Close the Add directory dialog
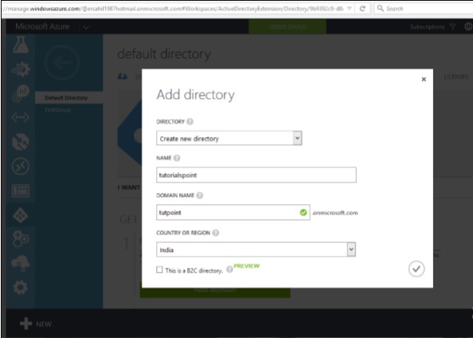Viewport: 473px width, 338px height. coord(424,79)
